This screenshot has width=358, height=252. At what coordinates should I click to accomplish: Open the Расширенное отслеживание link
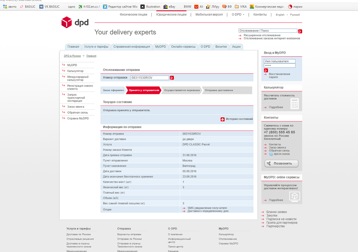coord(262,35)
